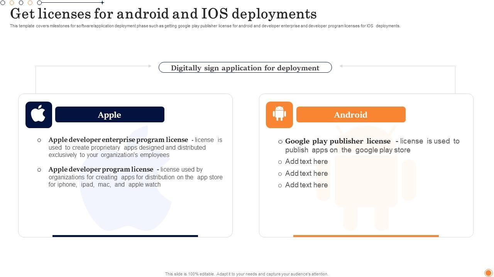The image size is (494, 277).
Task: Click the orange circle icon at bottom right
Action: point(488,272)
